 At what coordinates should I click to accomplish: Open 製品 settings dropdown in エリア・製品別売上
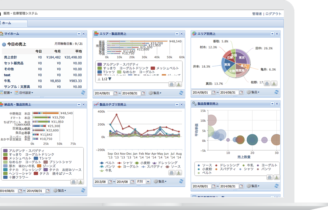tap(155, 93)
